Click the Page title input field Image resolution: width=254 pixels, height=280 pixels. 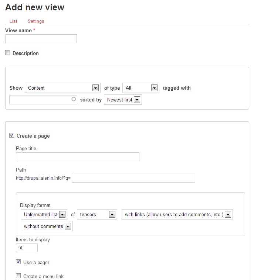coord(78,157)
